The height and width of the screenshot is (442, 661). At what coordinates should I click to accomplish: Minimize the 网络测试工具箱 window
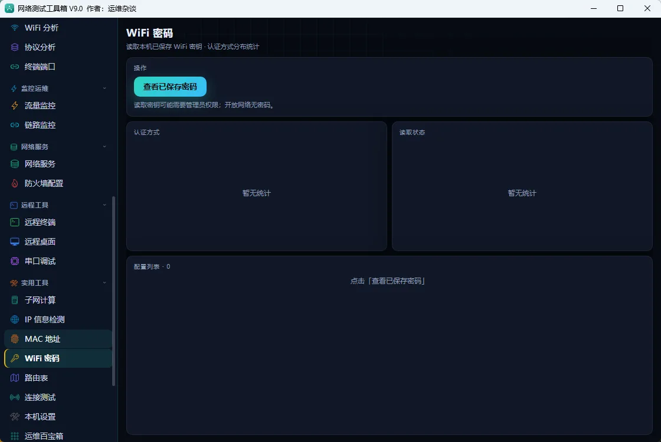point(594,8)
